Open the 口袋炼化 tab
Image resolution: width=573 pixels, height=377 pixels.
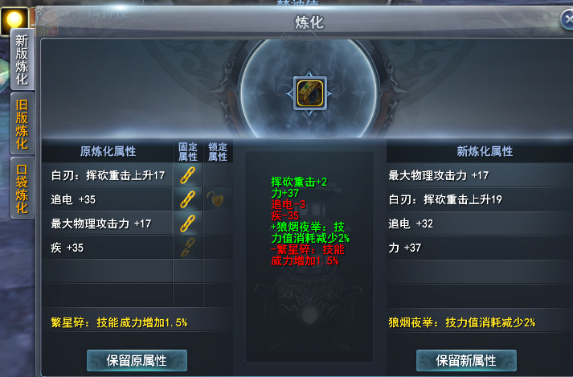point(22,188)
